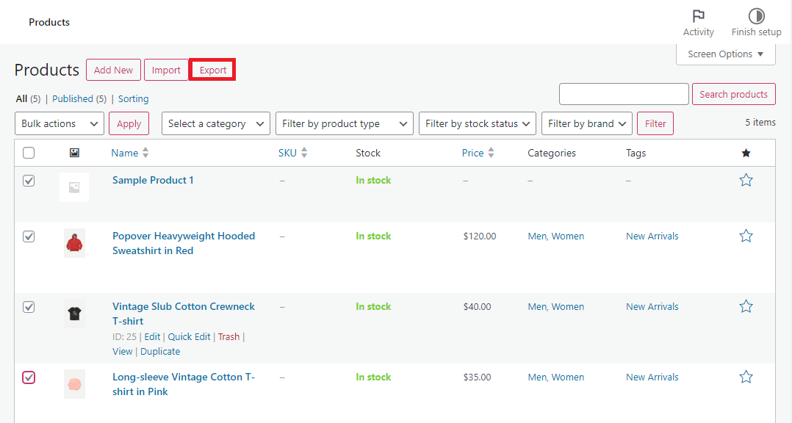The image size is (792, 423).
Task: Open the Filter by brand dropdown
Action: coord(587,123)
